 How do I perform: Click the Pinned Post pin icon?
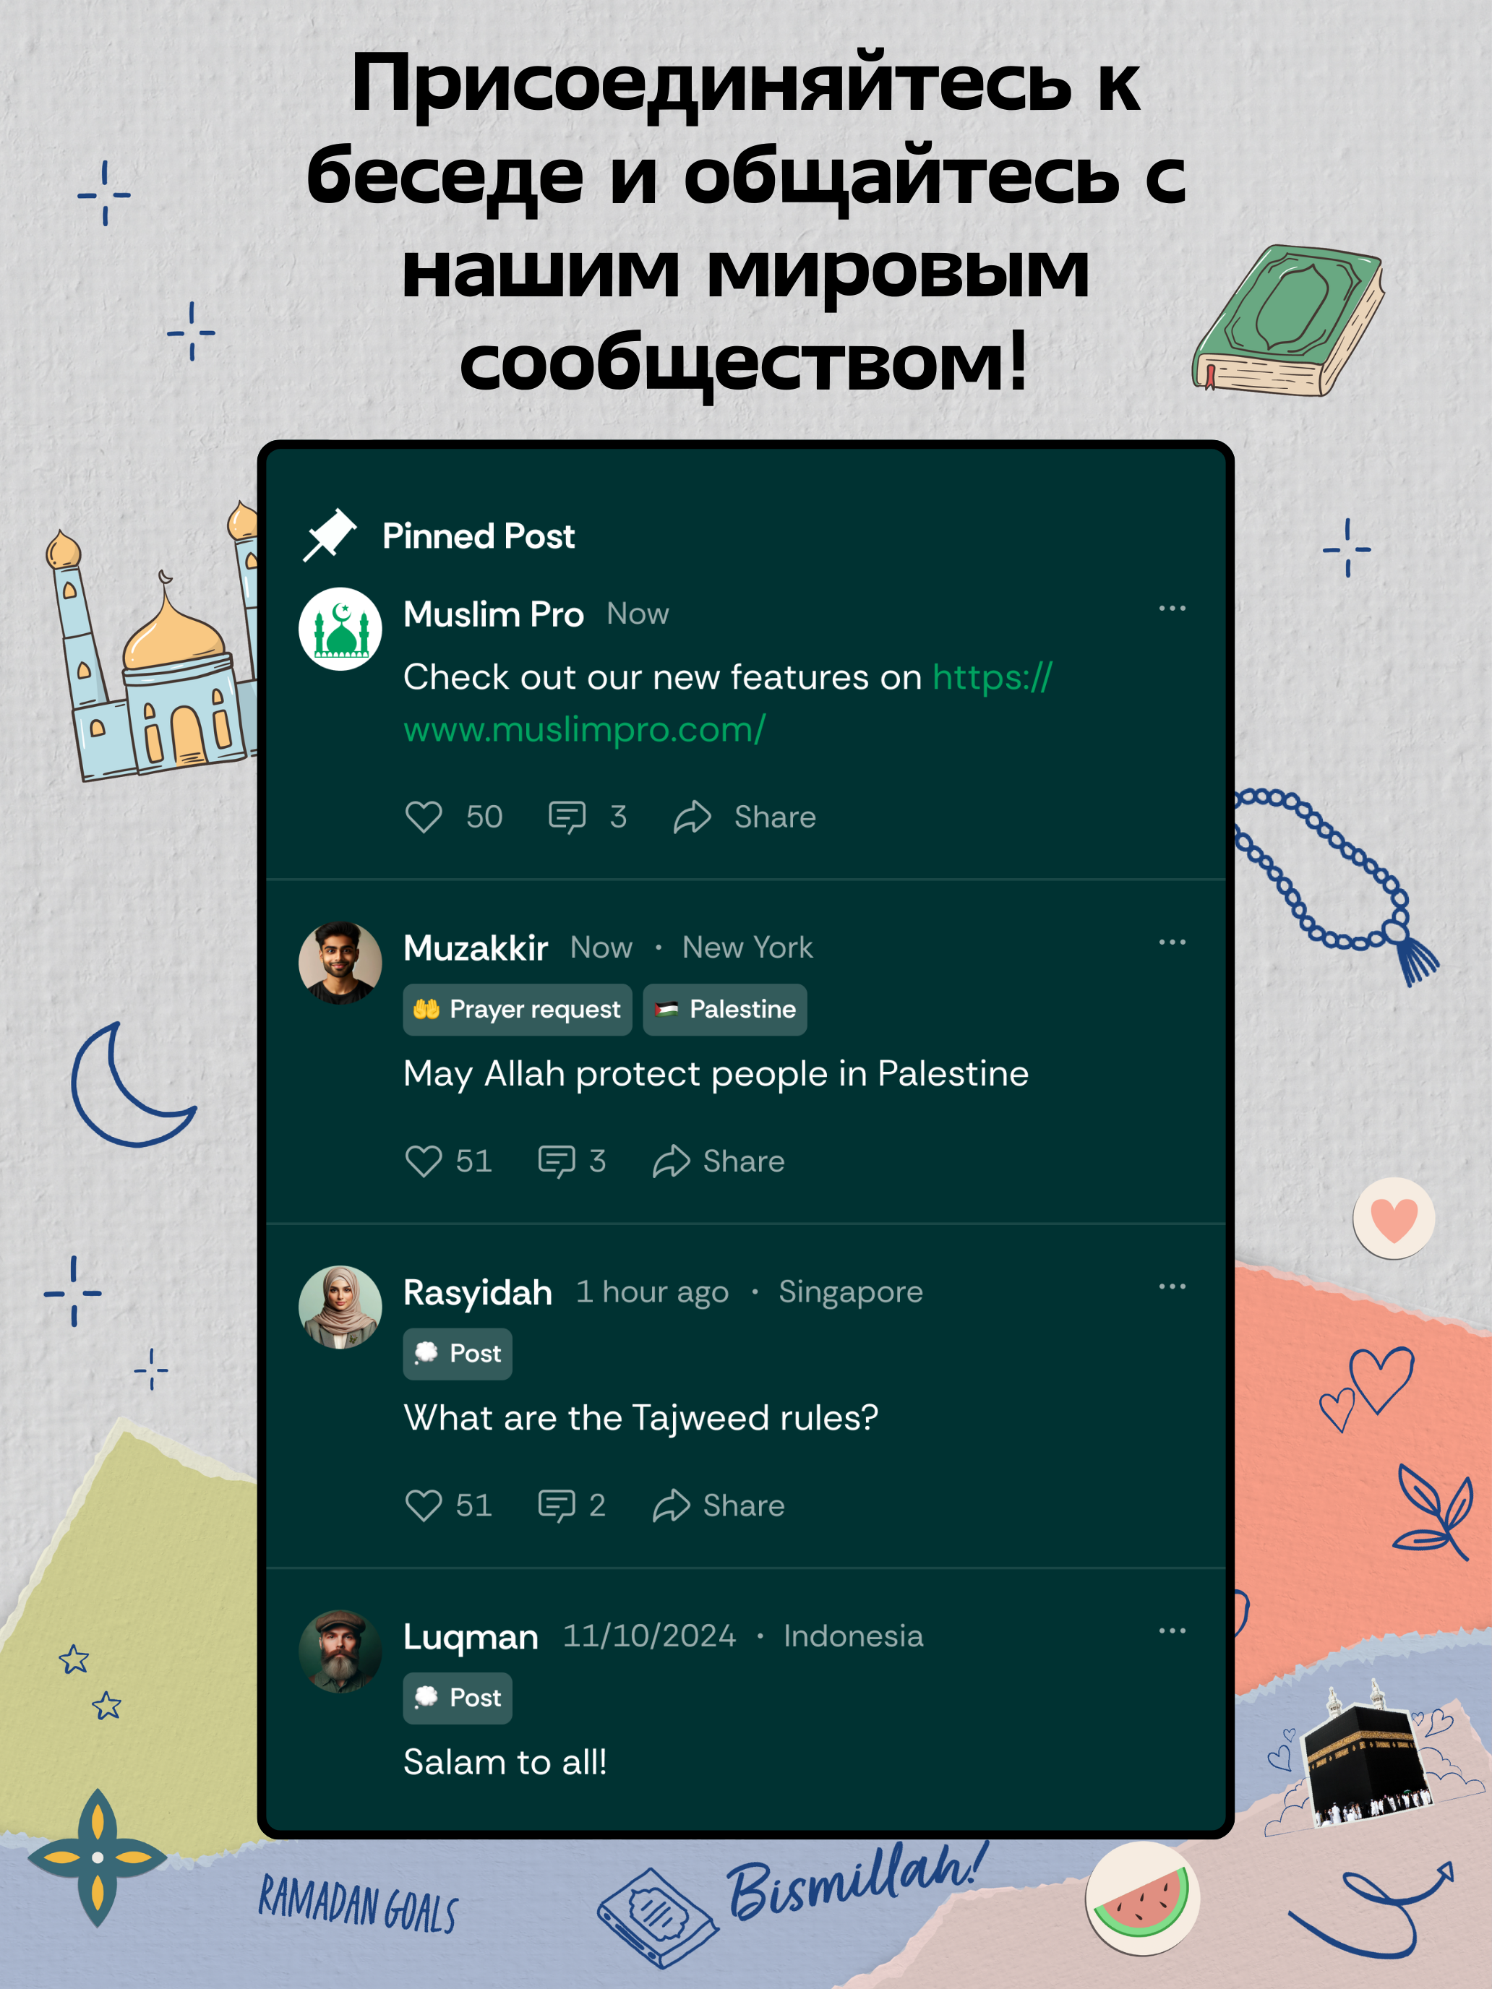(329, 535)
